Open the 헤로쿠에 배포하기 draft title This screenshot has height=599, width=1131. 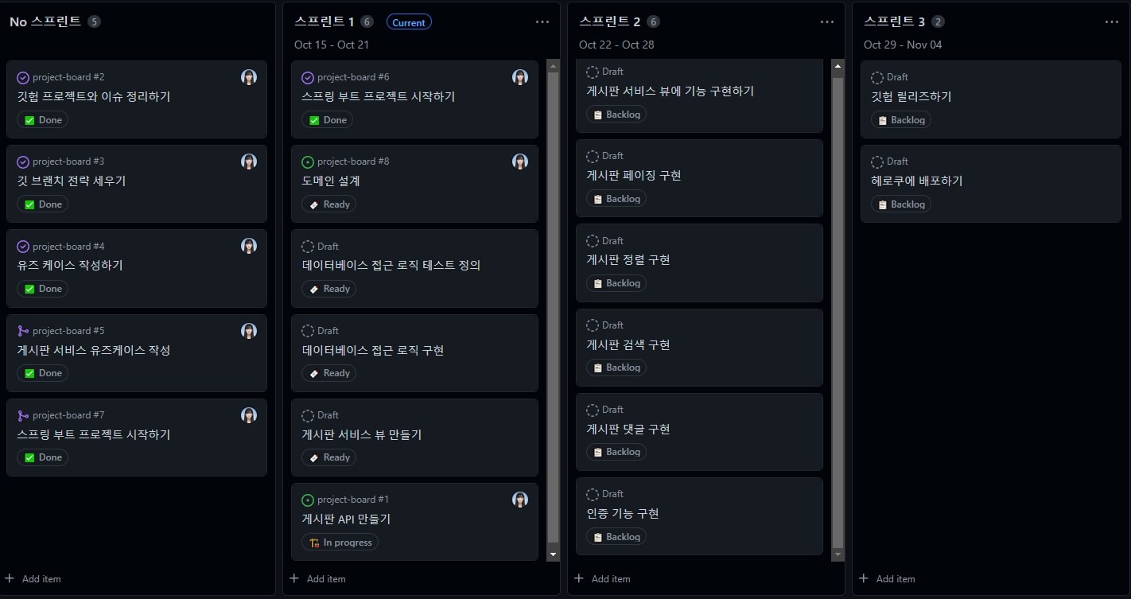(917, 181)
